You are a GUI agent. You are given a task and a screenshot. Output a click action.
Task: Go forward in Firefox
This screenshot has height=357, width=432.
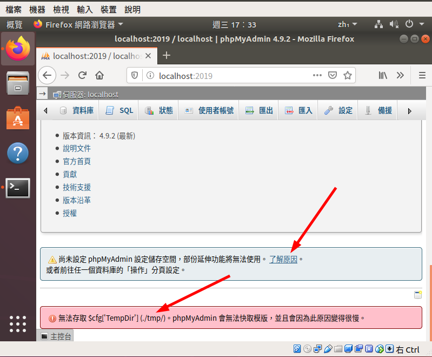[65, 75]
